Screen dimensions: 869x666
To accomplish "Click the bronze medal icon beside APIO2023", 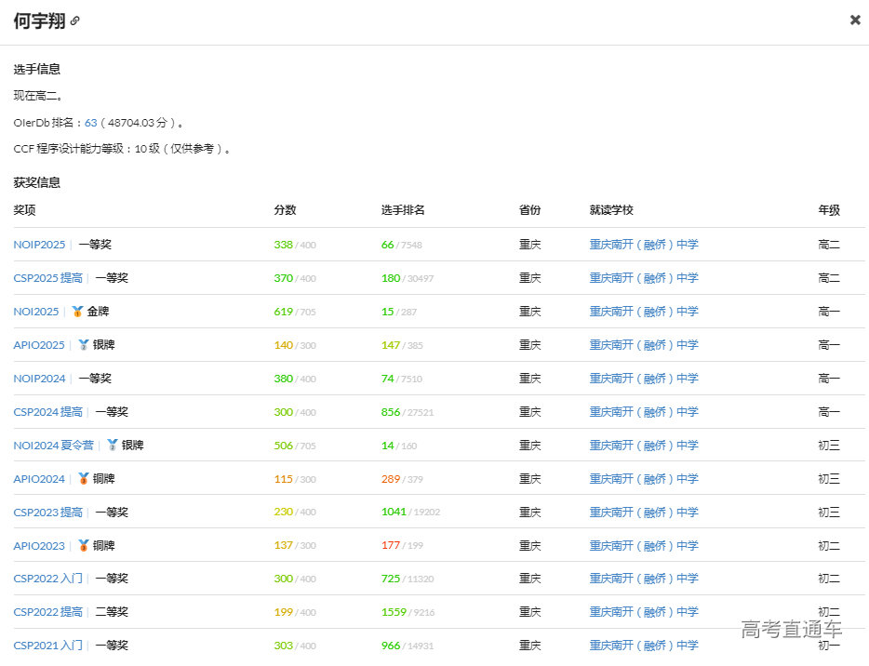I will pyautogui.click(x=81, y=545).
